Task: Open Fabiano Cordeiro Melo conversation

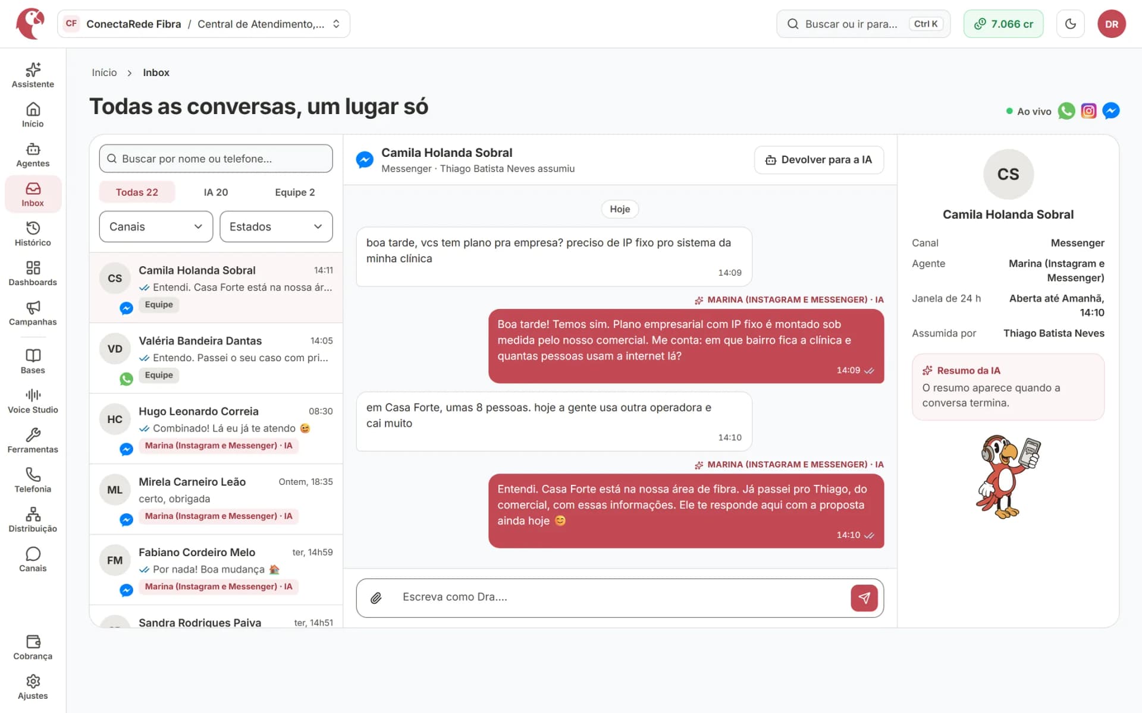Action: pyautogui.click(x=216, y=570)
